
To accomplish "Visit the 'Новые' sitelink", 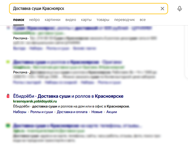I will (x=97, y=112).
